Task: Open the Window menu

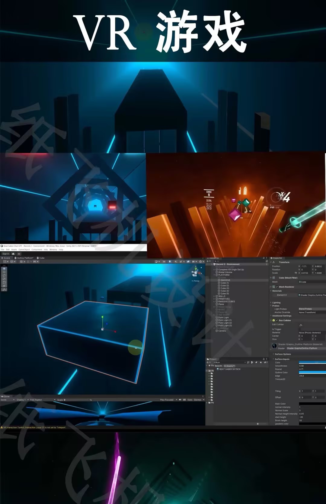Action: click(53, 250)
